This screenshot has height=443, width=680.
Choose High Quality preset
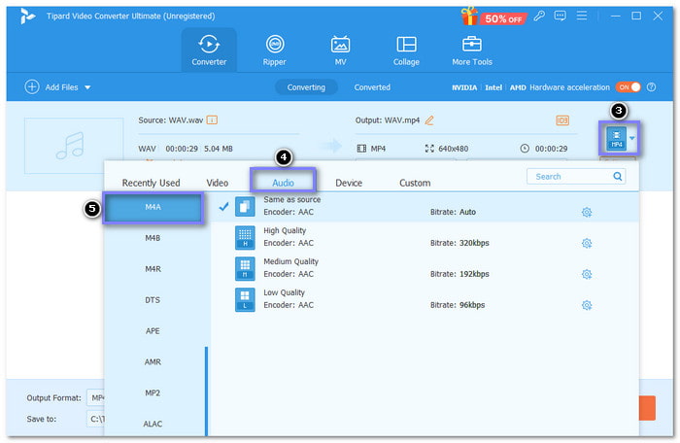click(425, 237)
